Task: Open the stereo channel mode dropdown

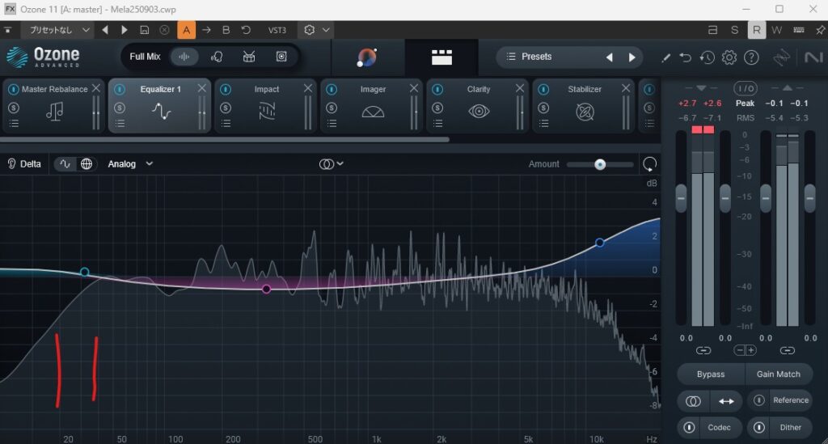Action: [331, 164]
